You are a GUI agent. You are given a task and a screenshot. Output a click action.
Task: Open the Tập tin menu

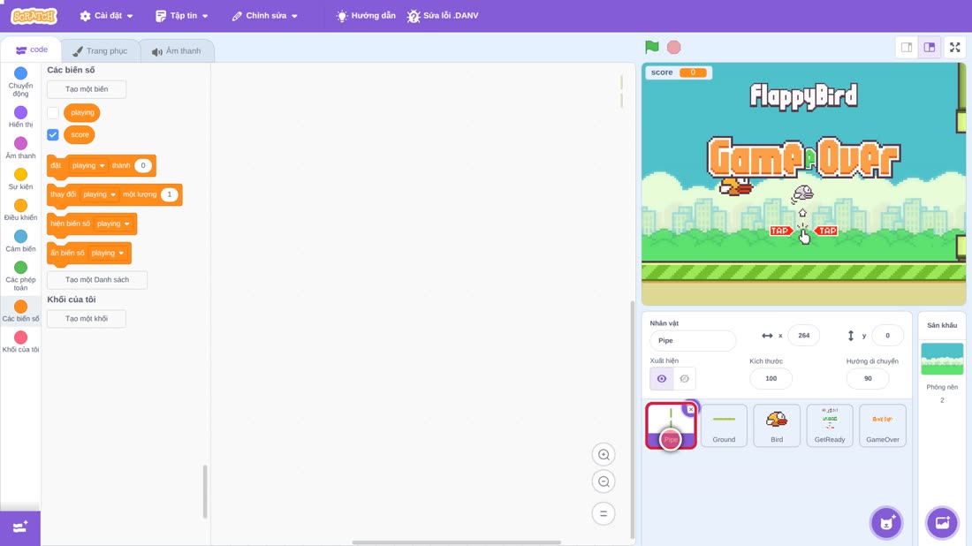pos(182,16)
